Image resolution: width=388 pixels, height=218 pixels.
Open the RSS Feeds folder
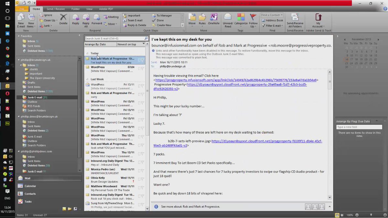coord(34,106)
